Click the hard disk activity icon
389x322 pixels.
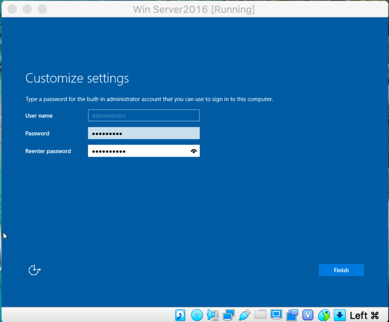pyautogui.click(x=180, y=315)
